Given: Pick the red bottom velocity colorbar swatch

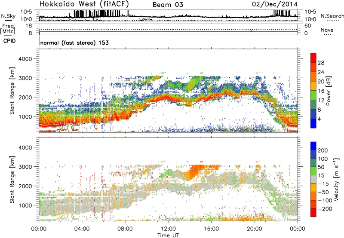Looking at the screenshot, I should pos(313,213).
